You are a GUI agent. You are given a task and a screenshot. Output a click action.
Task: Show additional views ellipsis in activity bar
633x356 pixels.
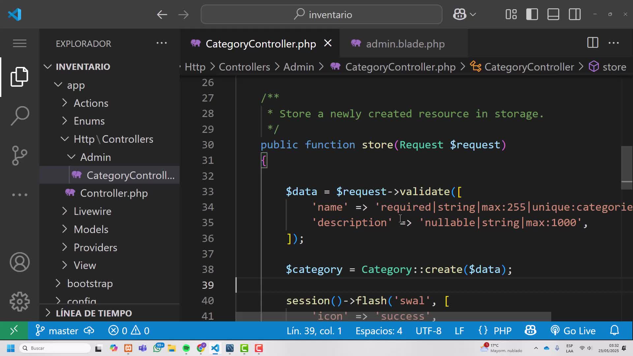click(x=19, y=194)
